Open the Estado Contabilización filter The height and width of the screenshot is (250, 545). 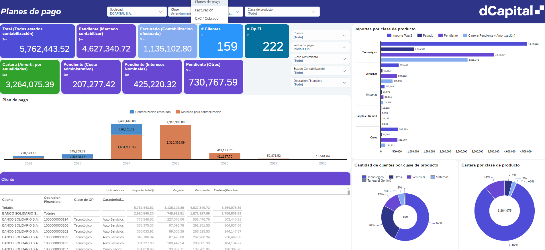320,71
